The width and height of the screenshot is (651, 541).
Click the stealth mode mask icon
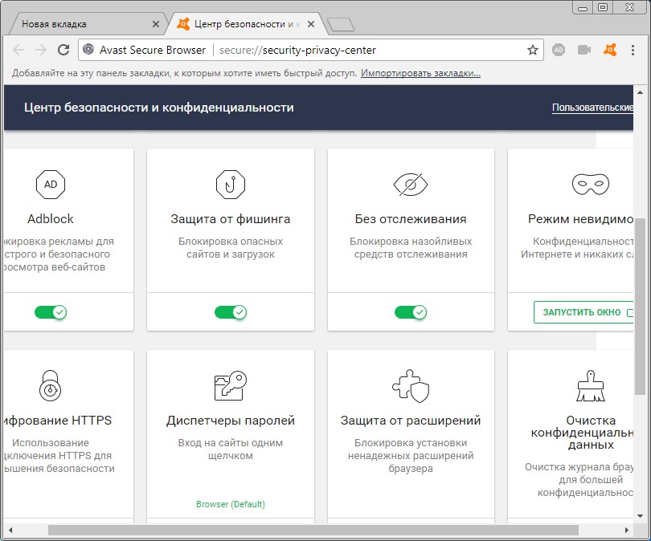pyautogui.click(x=591, y=185)
